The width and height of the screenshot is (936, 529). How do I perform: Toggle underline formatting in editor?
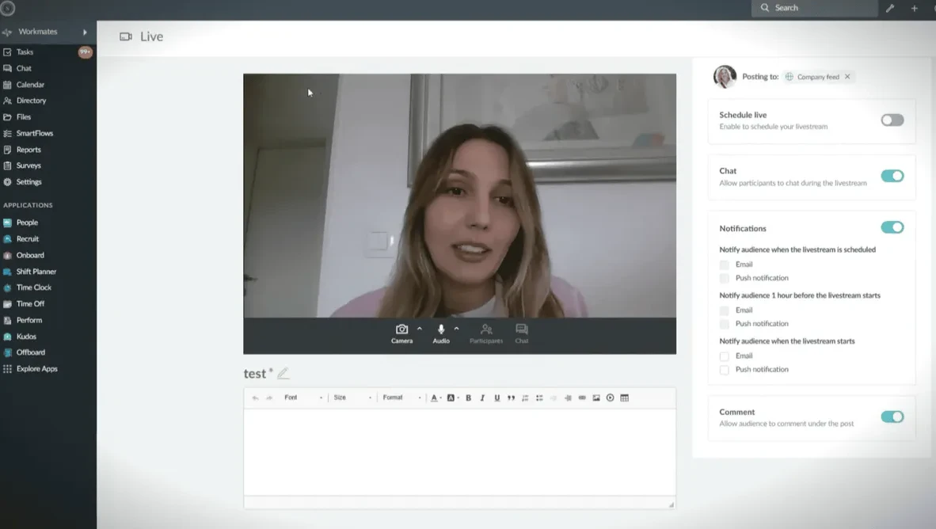[x=497, y=398]
